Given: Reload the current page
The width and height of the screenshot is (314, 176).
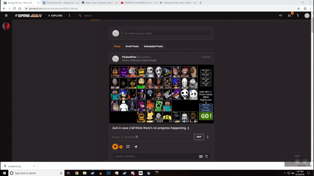Looking at the screenshot, I should pos(14,8).
